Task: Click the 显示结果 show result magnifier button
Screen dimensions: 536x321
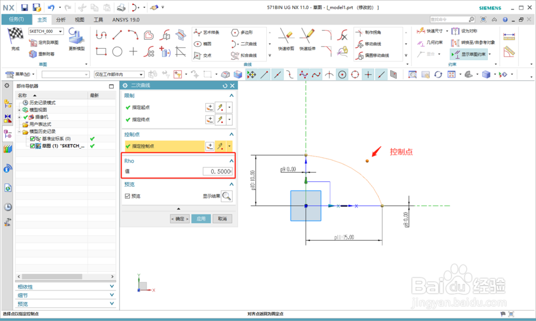Action: [x=227, y=196]
